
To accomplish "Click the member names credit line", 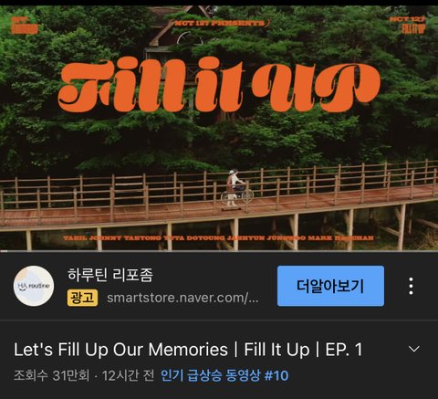I will [218, 238].
